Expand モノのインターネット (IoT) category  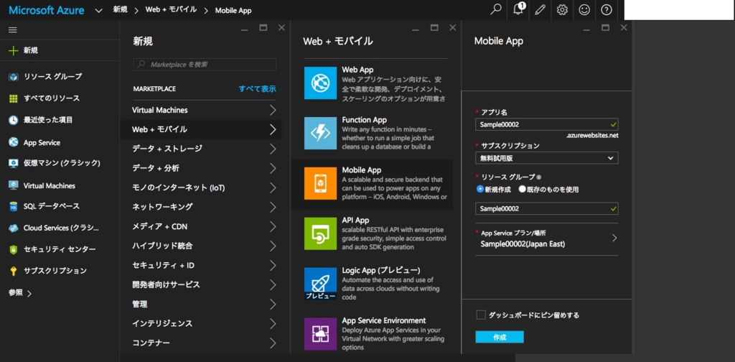[x=273, y=187]
